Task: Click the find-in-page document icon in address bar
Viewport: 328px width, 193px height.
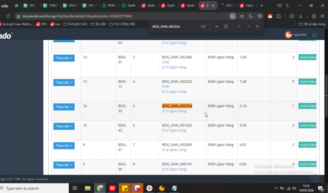Action: (233, 16)
